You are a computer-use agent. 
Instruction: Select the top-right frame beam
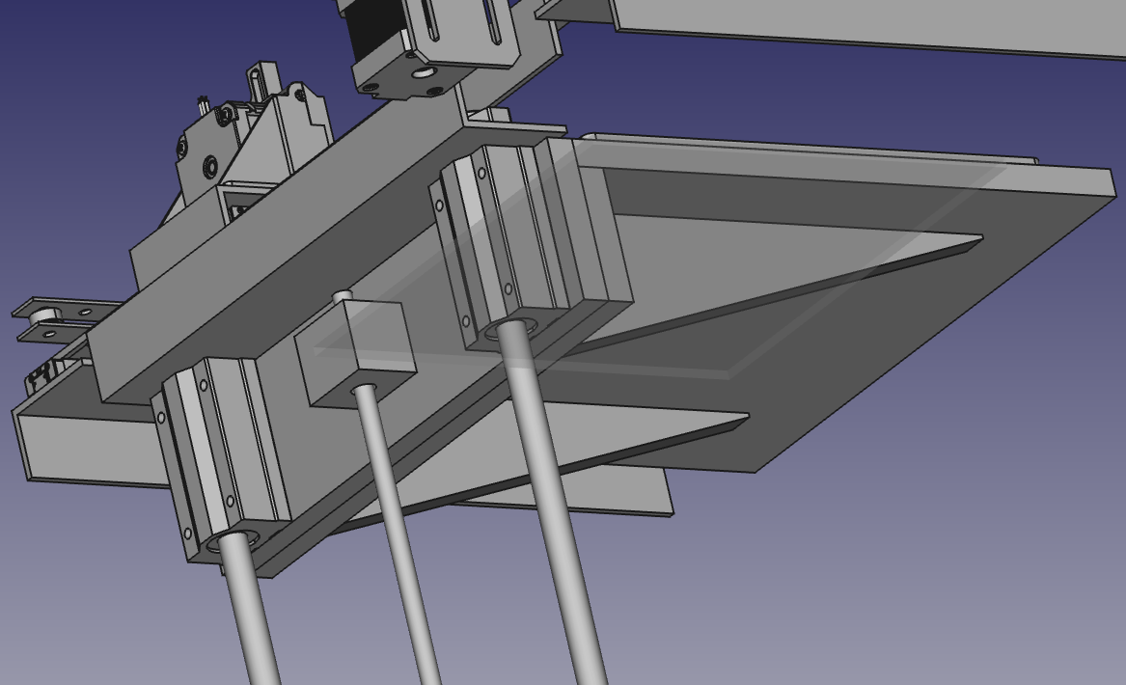tap(868, 24)
